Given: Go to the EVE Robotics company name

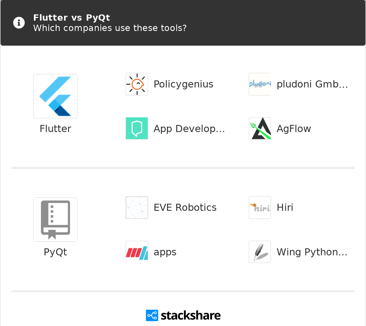Looking at the screenshot, I should (x=185, y=208).
